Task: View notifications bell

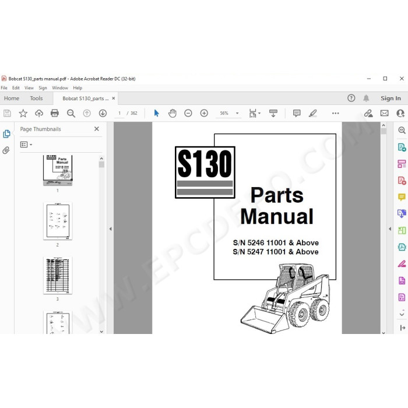Action: pyautogui.click(x=366, y=98)
